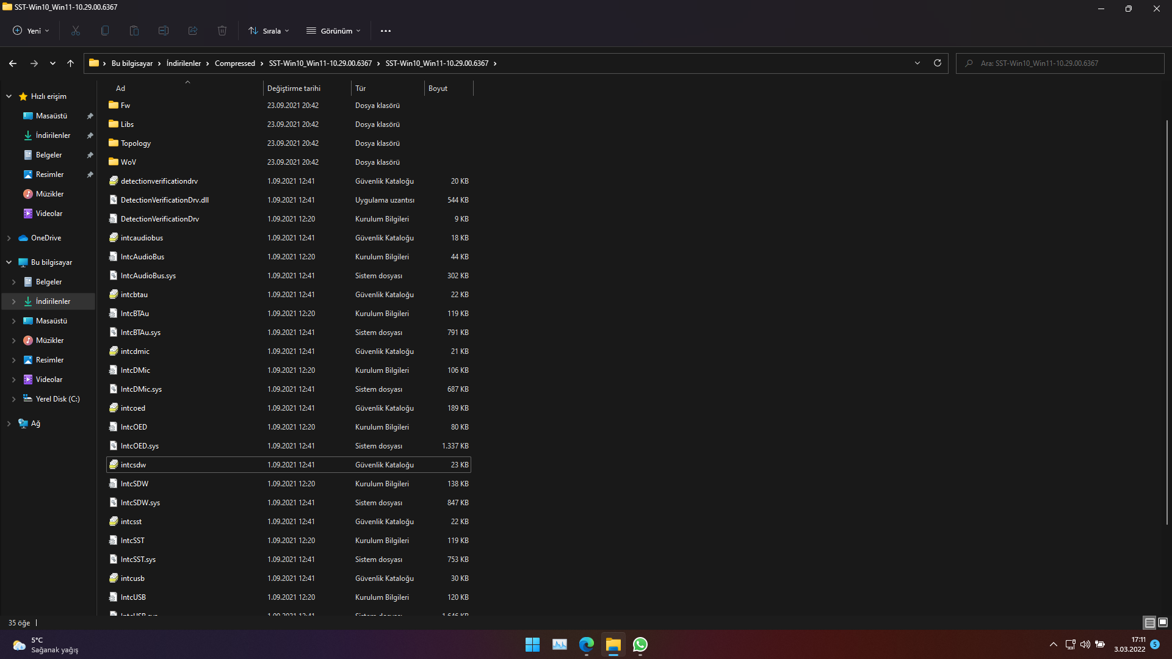Click the Delete trash can icon
The width and height of the screenshot is (1172, 659).
tap(222, 31)
